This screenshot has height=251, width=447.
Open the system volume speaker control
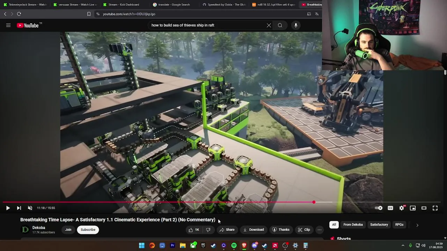(423, 246)
